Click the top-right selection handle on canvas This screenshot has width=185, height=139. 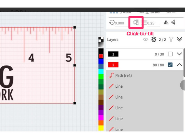point(75,28)
